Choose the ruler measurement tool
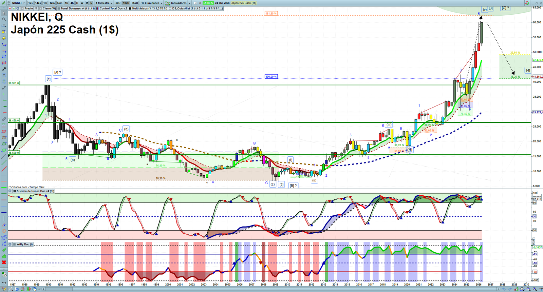 pos(4,119)
